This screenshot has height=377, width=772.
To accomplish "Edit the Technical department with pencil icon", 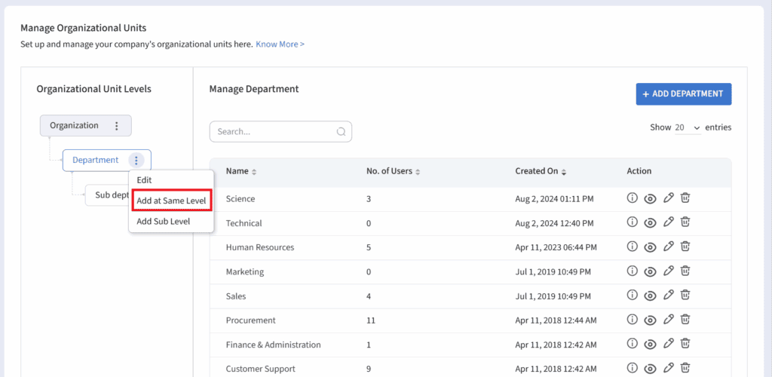I will pyautogui.click(x=668, y=222).
